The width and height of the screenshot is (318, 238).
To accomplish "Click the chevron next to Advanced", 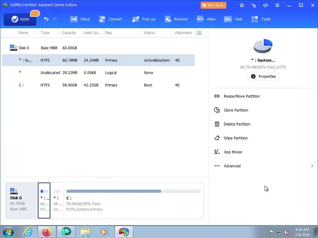I will pos(312,166).
